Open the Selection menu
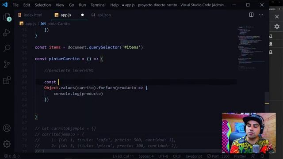The height and width of the screenshot is (159, 283). tap(43, 5)
